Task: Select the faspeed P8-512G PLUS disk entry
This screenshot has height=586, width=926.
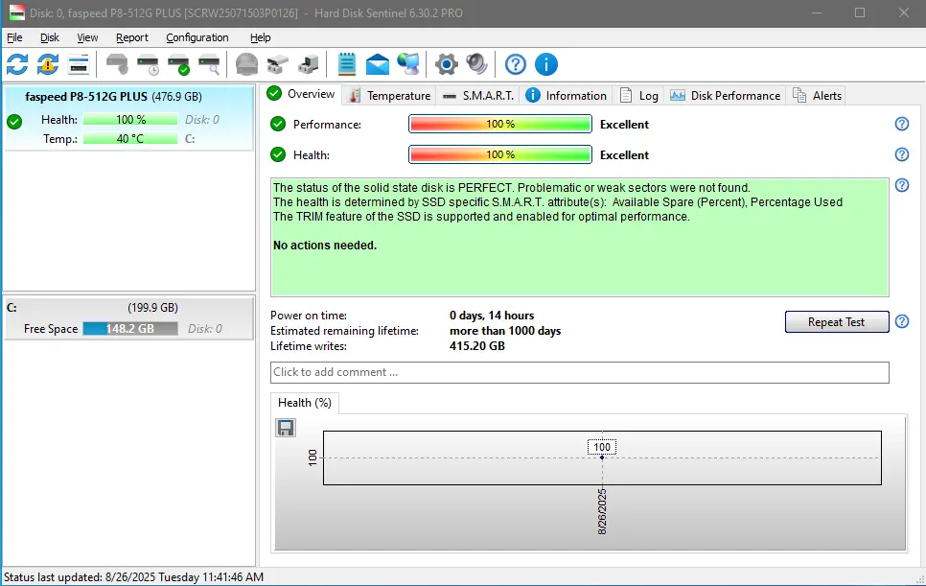Action: (128, 118)
